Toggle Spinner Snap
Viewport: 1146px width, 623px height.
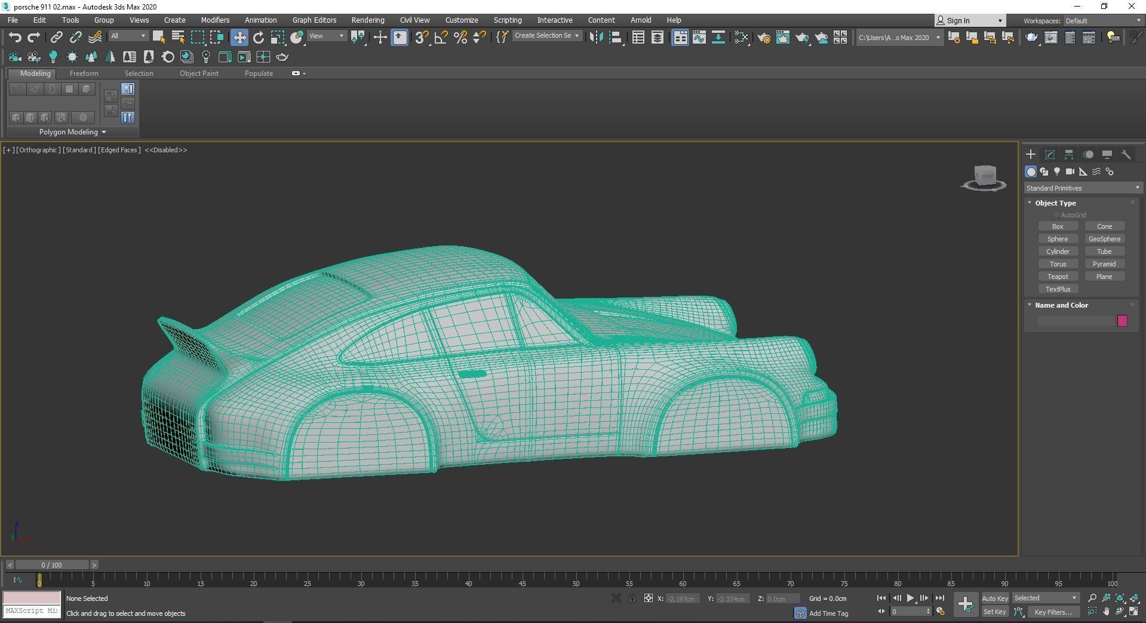pos(480,37)
